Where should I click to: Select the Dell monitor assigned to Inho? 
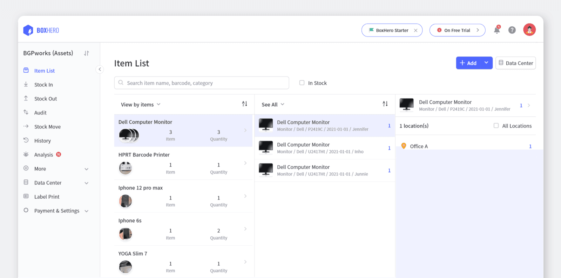(x=325, y=148)
